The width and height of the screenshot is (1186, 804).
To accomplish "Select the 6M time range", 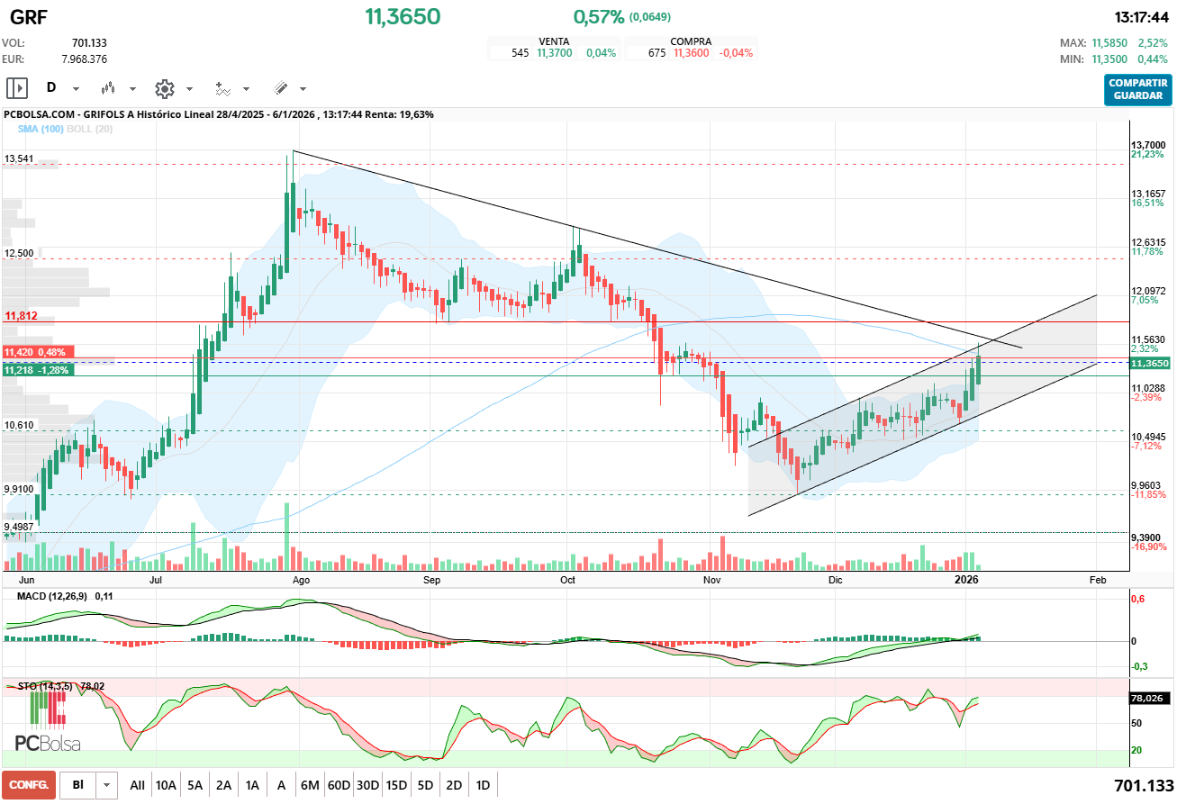I will tap(310, 785).
